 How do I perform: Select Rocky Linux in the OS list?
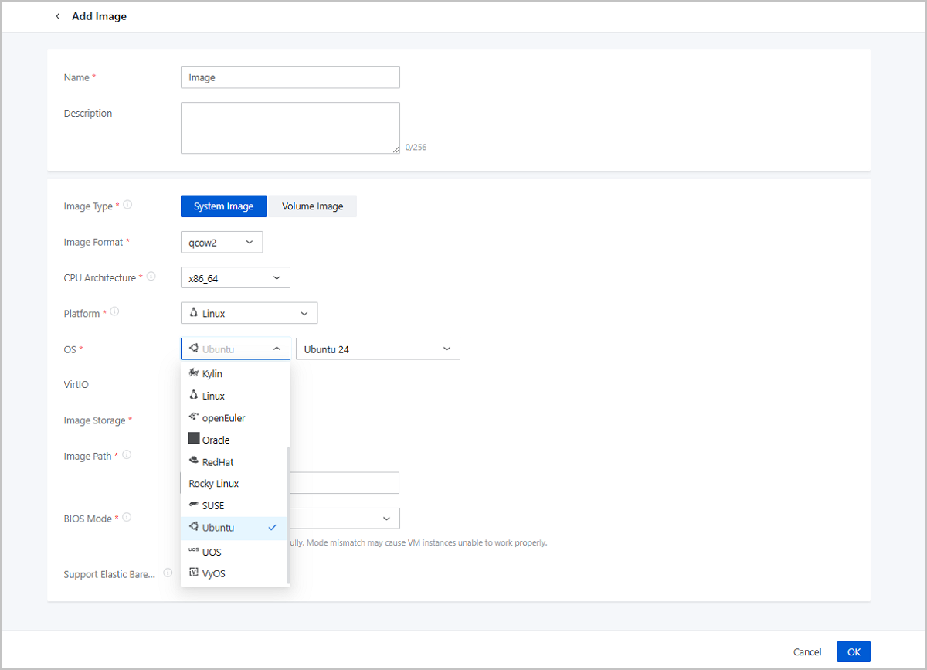point(214,484)
